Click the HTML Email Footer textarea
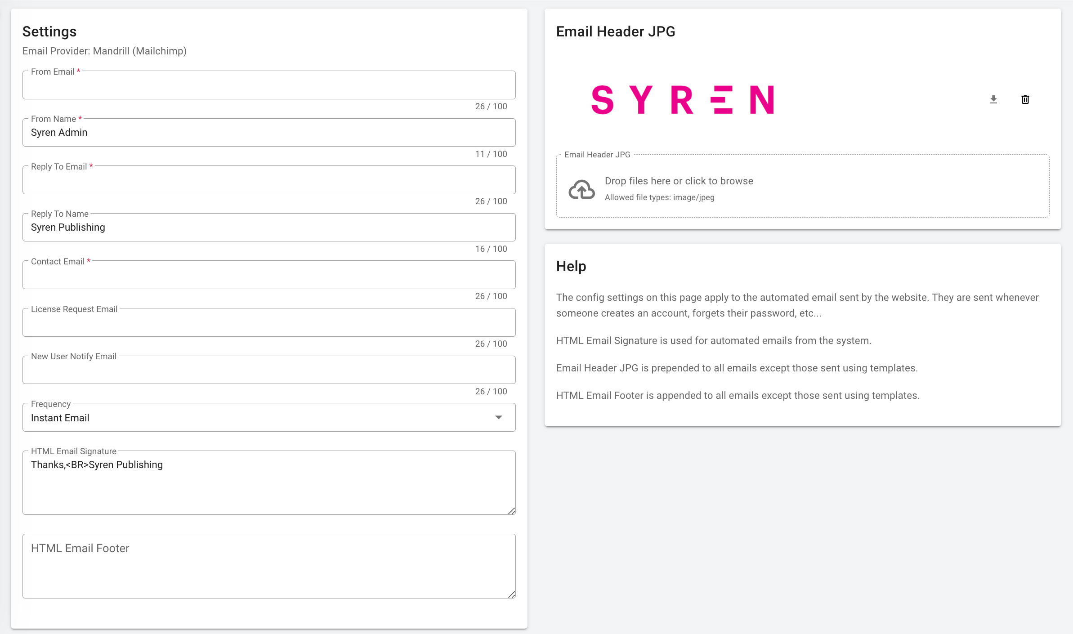 pyautogui.click(x=268, y=567)
